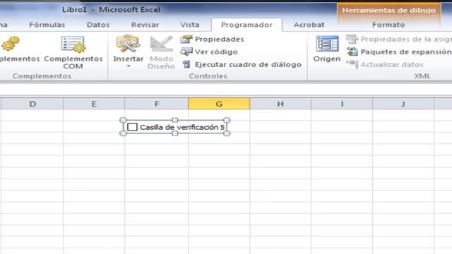Click Propiedades de la asignación button
This screenshot has height=254, width=452.
[x=399, y=40]
